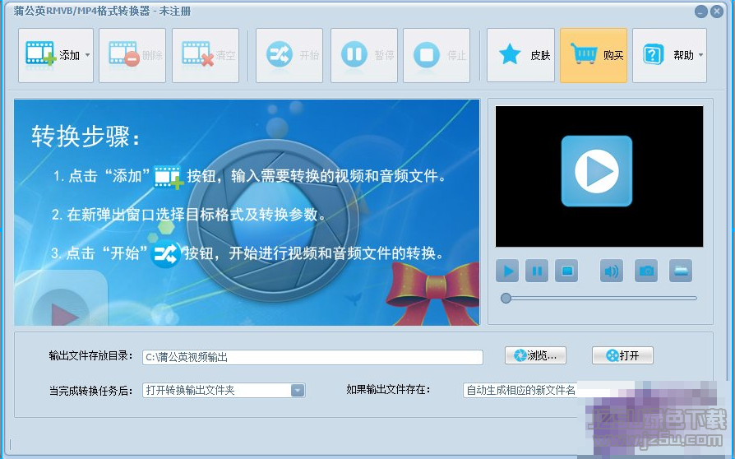
Task: Take a snapshot with the camera icon
Action: 646,271
